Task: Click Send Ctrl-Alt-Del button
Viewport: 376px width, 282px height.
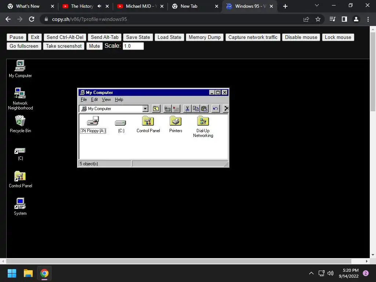Action: (x=65, y=37)
